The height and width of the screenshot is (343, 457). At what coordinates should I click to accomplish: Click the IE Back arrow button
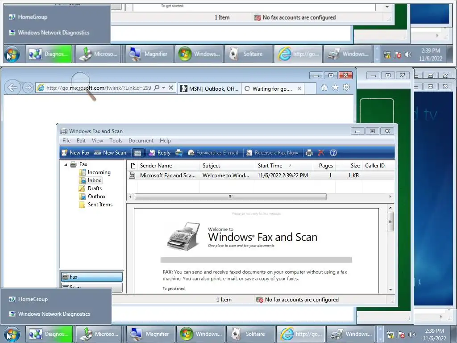[12, 88]
